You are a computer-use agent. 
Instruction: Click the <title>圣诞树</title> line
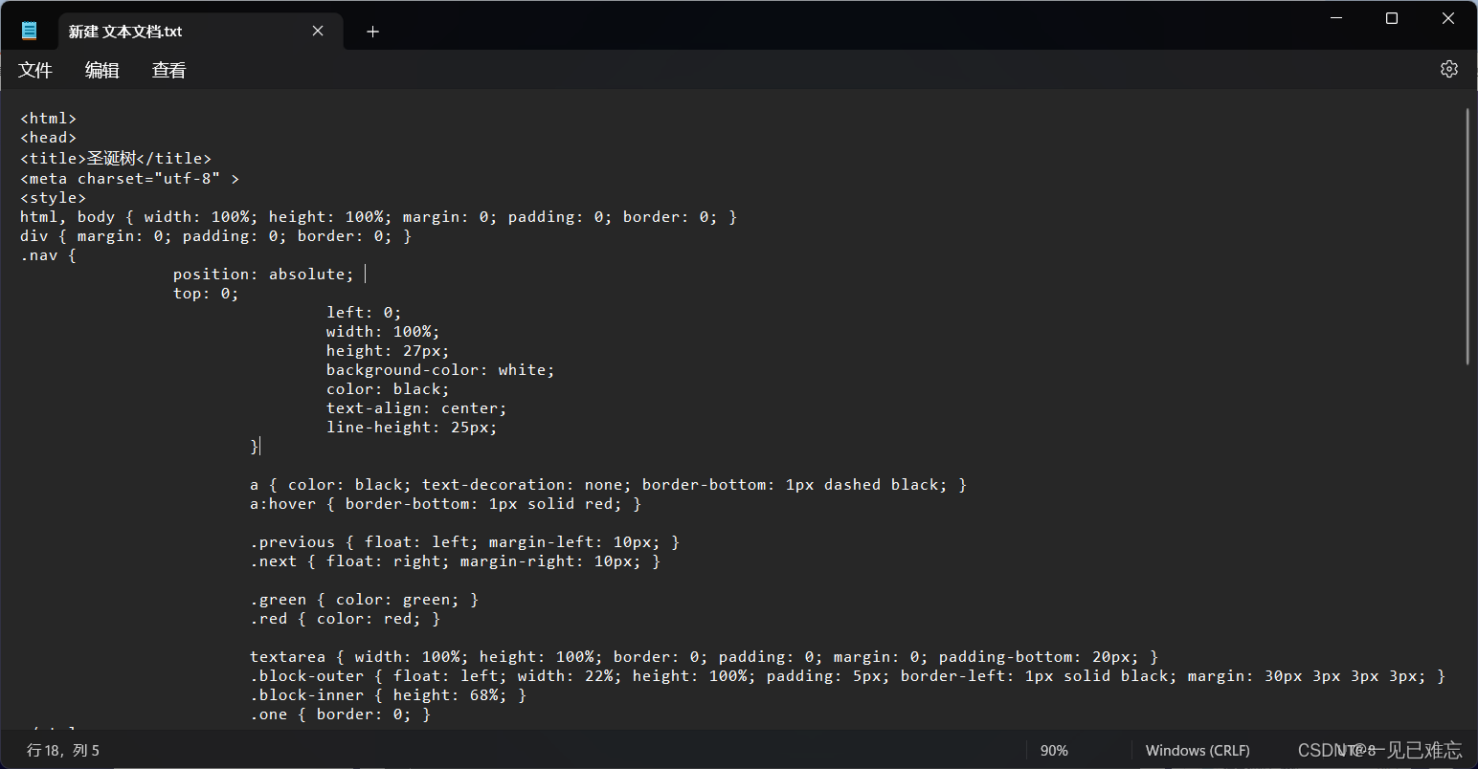(x=115, y=158)
